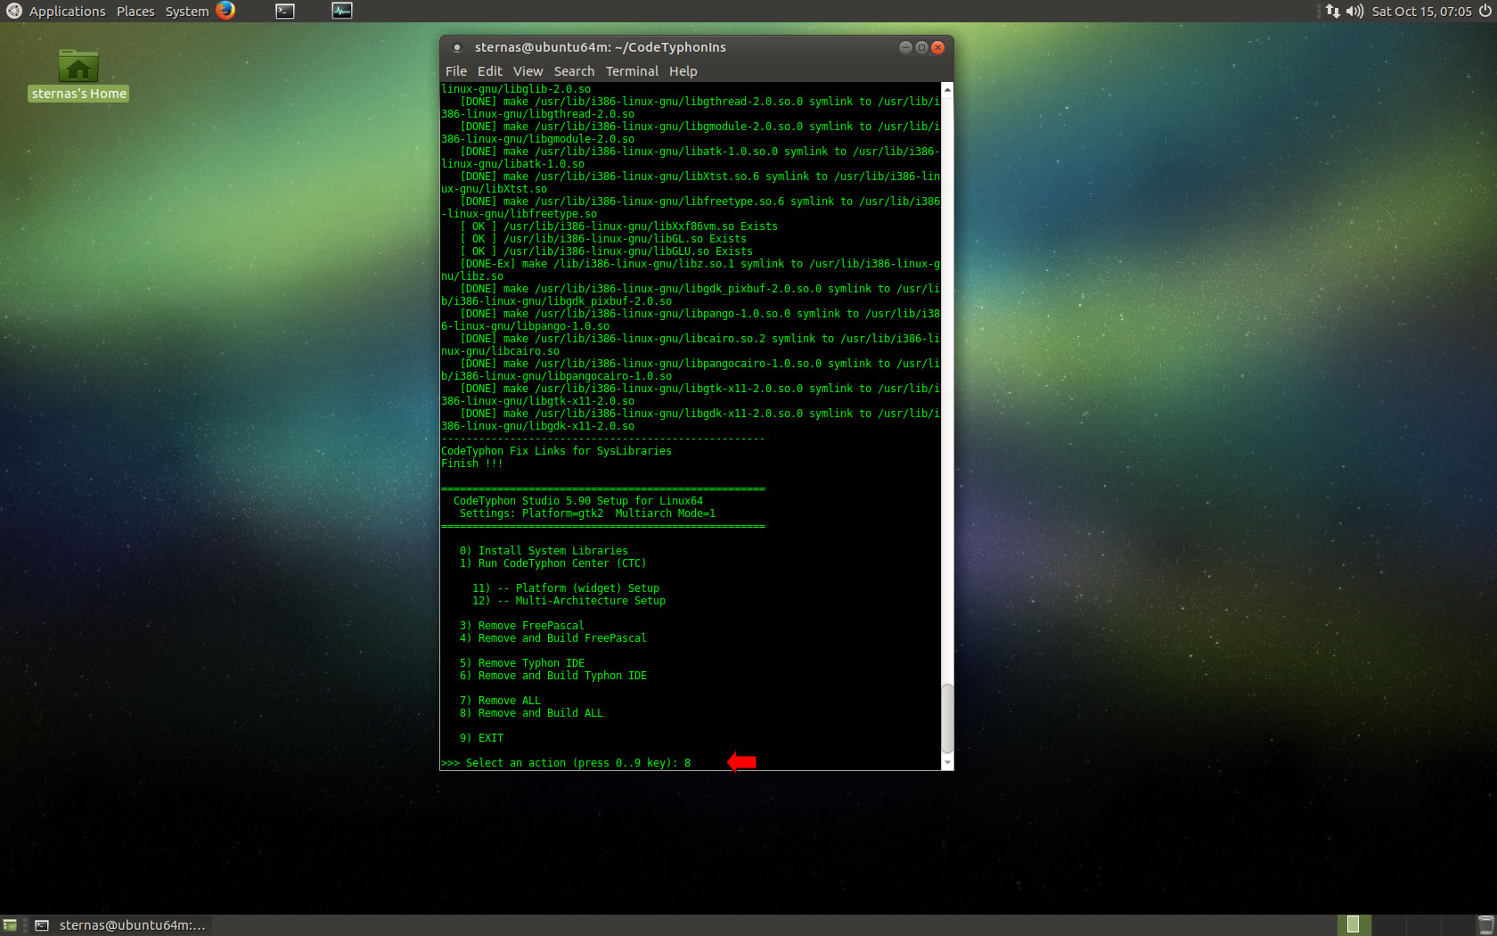Screen dimensions: 1497x936
Task: Click '3) Remove FreePascal' text
Action: tap(522, 626)
